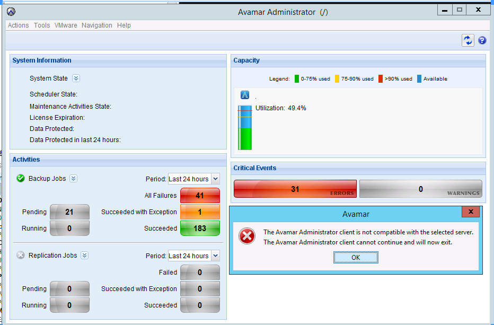Click the 0 Warnings bar
The height and width of the screenshot is (325, 494).
(x=421, y=189)
